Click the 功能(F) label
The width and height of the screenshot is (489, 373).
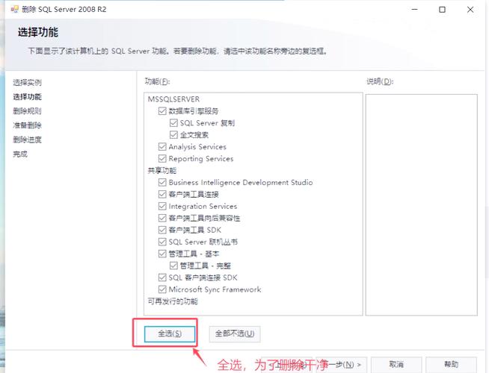[157, 81]
